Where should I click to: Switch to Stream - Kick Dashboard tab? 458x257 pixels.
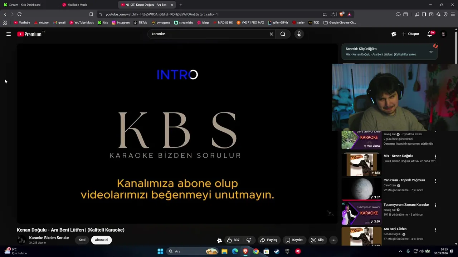[x=29, y=5]
